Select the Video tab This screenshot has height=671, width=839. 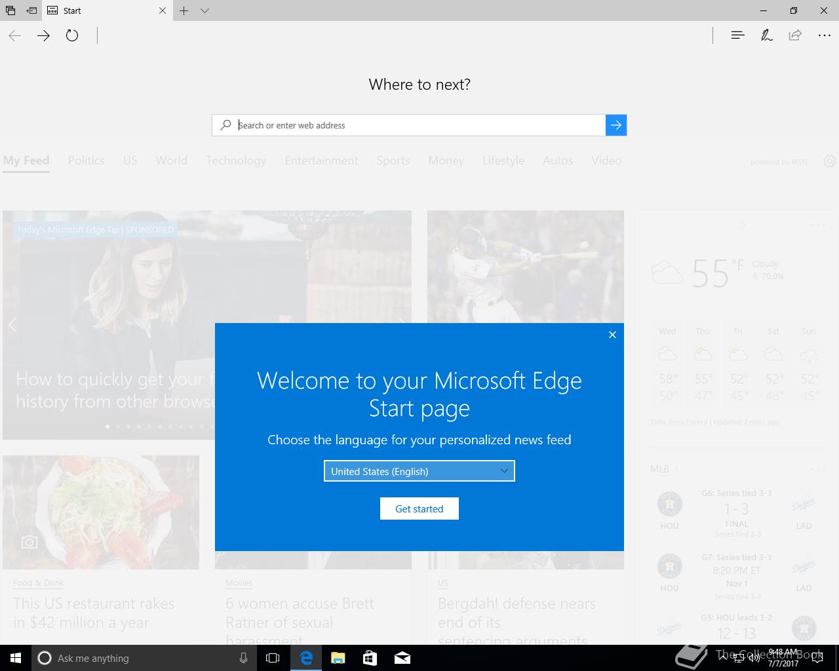click(x=606, y=161)
